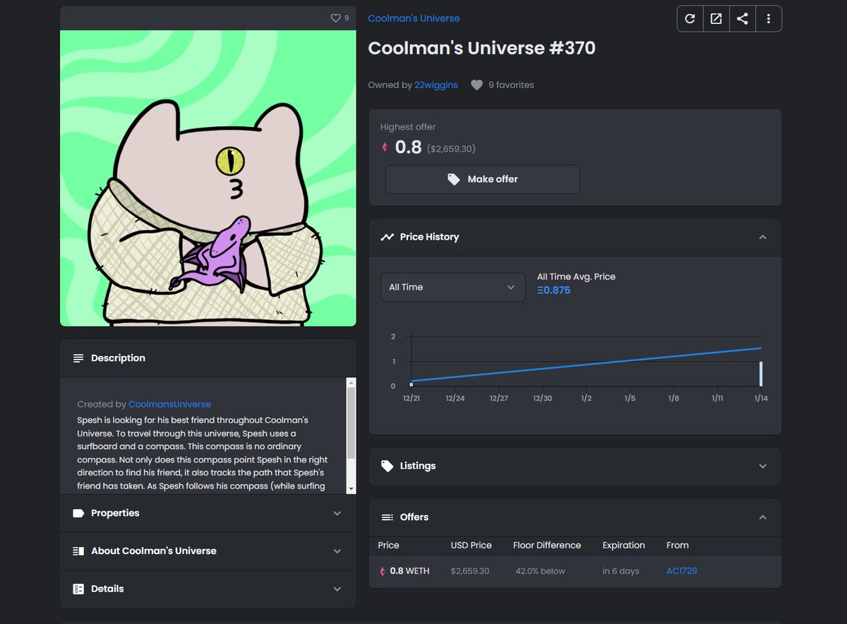Click the heart icon above the NFT image
This screenshot has height=624, width=847.
pos(336,18)
